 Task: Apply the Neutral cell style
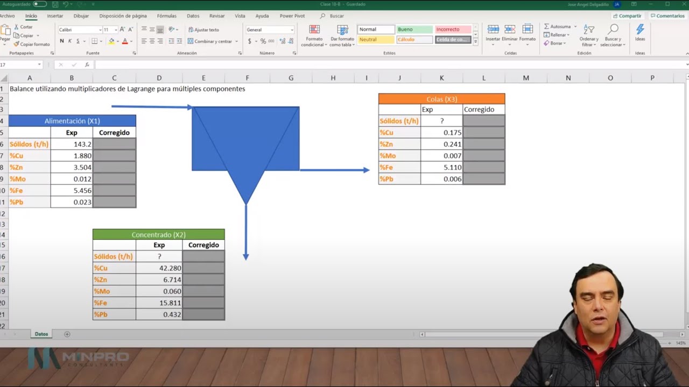tap(376, 40)
